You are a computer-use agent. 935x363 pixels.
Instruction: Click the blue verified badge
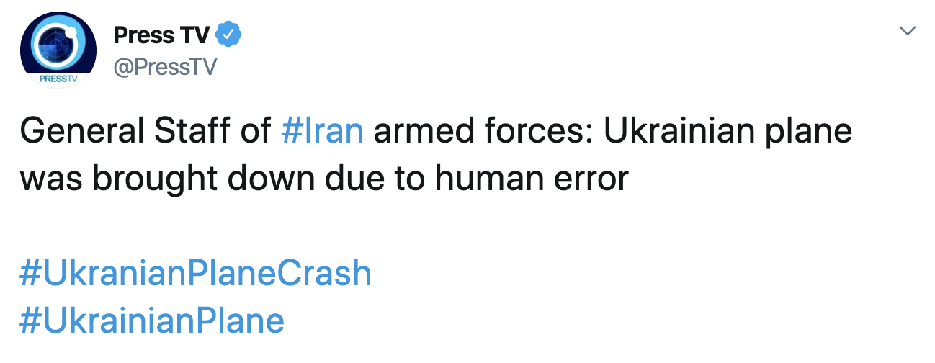coord(229,34)
